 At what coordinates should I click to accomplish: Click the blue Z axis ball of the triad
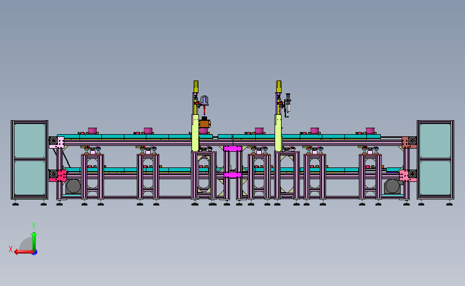tap(35, 253)
